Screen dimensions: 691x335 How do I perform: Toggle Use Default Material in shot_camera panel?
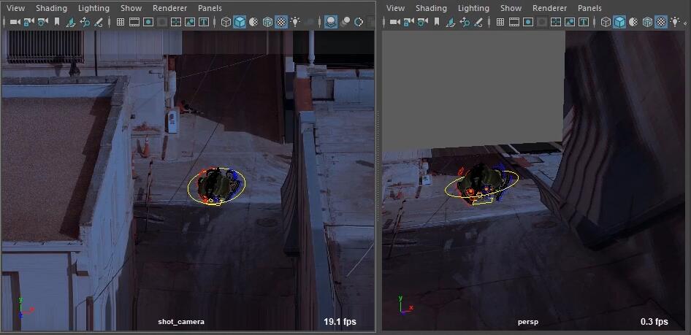pyautogui.click(x=254, y=22)
